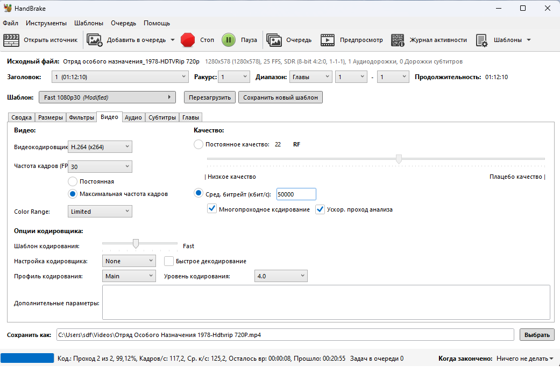Open the Queue via its toolbar icon
This screenshot has height=372, width=560.
pyautogui.click(x=274, y=40)
